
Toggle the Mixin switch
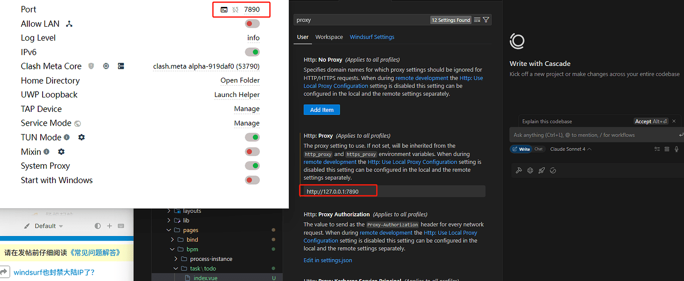252,151
